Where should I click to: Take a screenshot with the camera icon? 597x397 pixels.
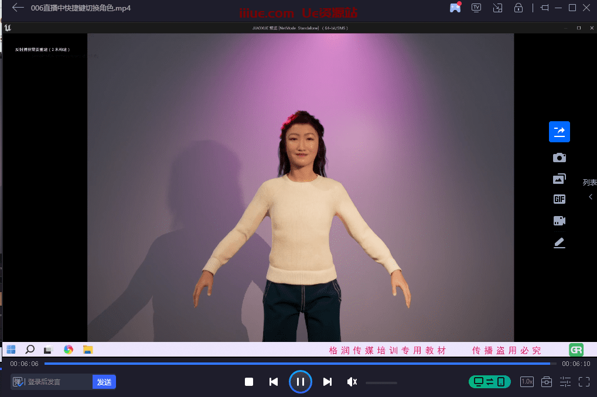[559, 158]
